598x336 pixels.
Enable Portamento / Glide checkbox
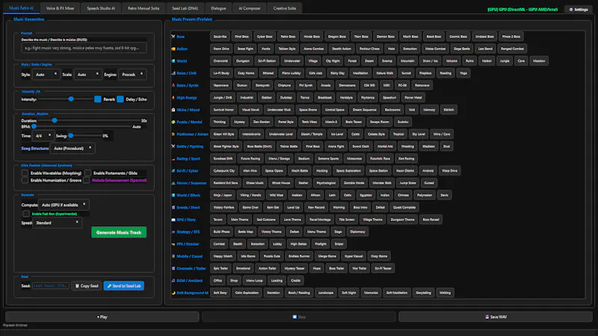point(87,173)
